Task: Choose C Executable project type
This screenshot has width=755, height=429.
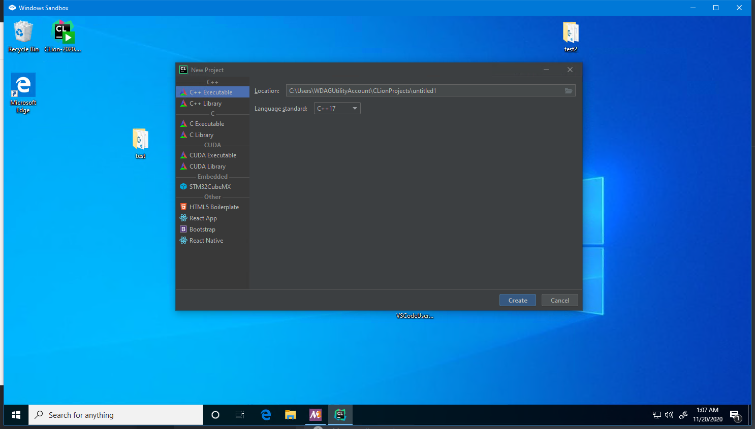Action: click(x=212, y=124)
